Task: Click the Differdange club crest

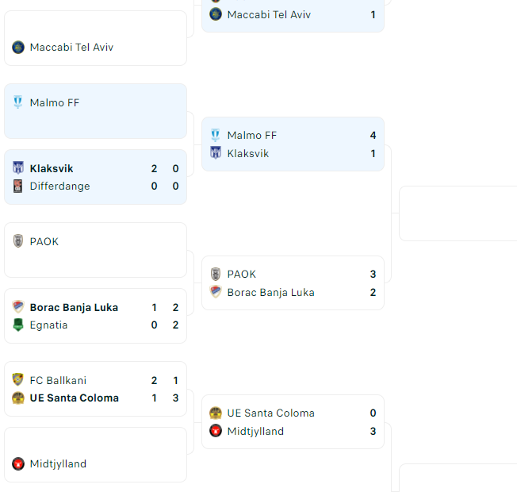Action: point(18,186)
